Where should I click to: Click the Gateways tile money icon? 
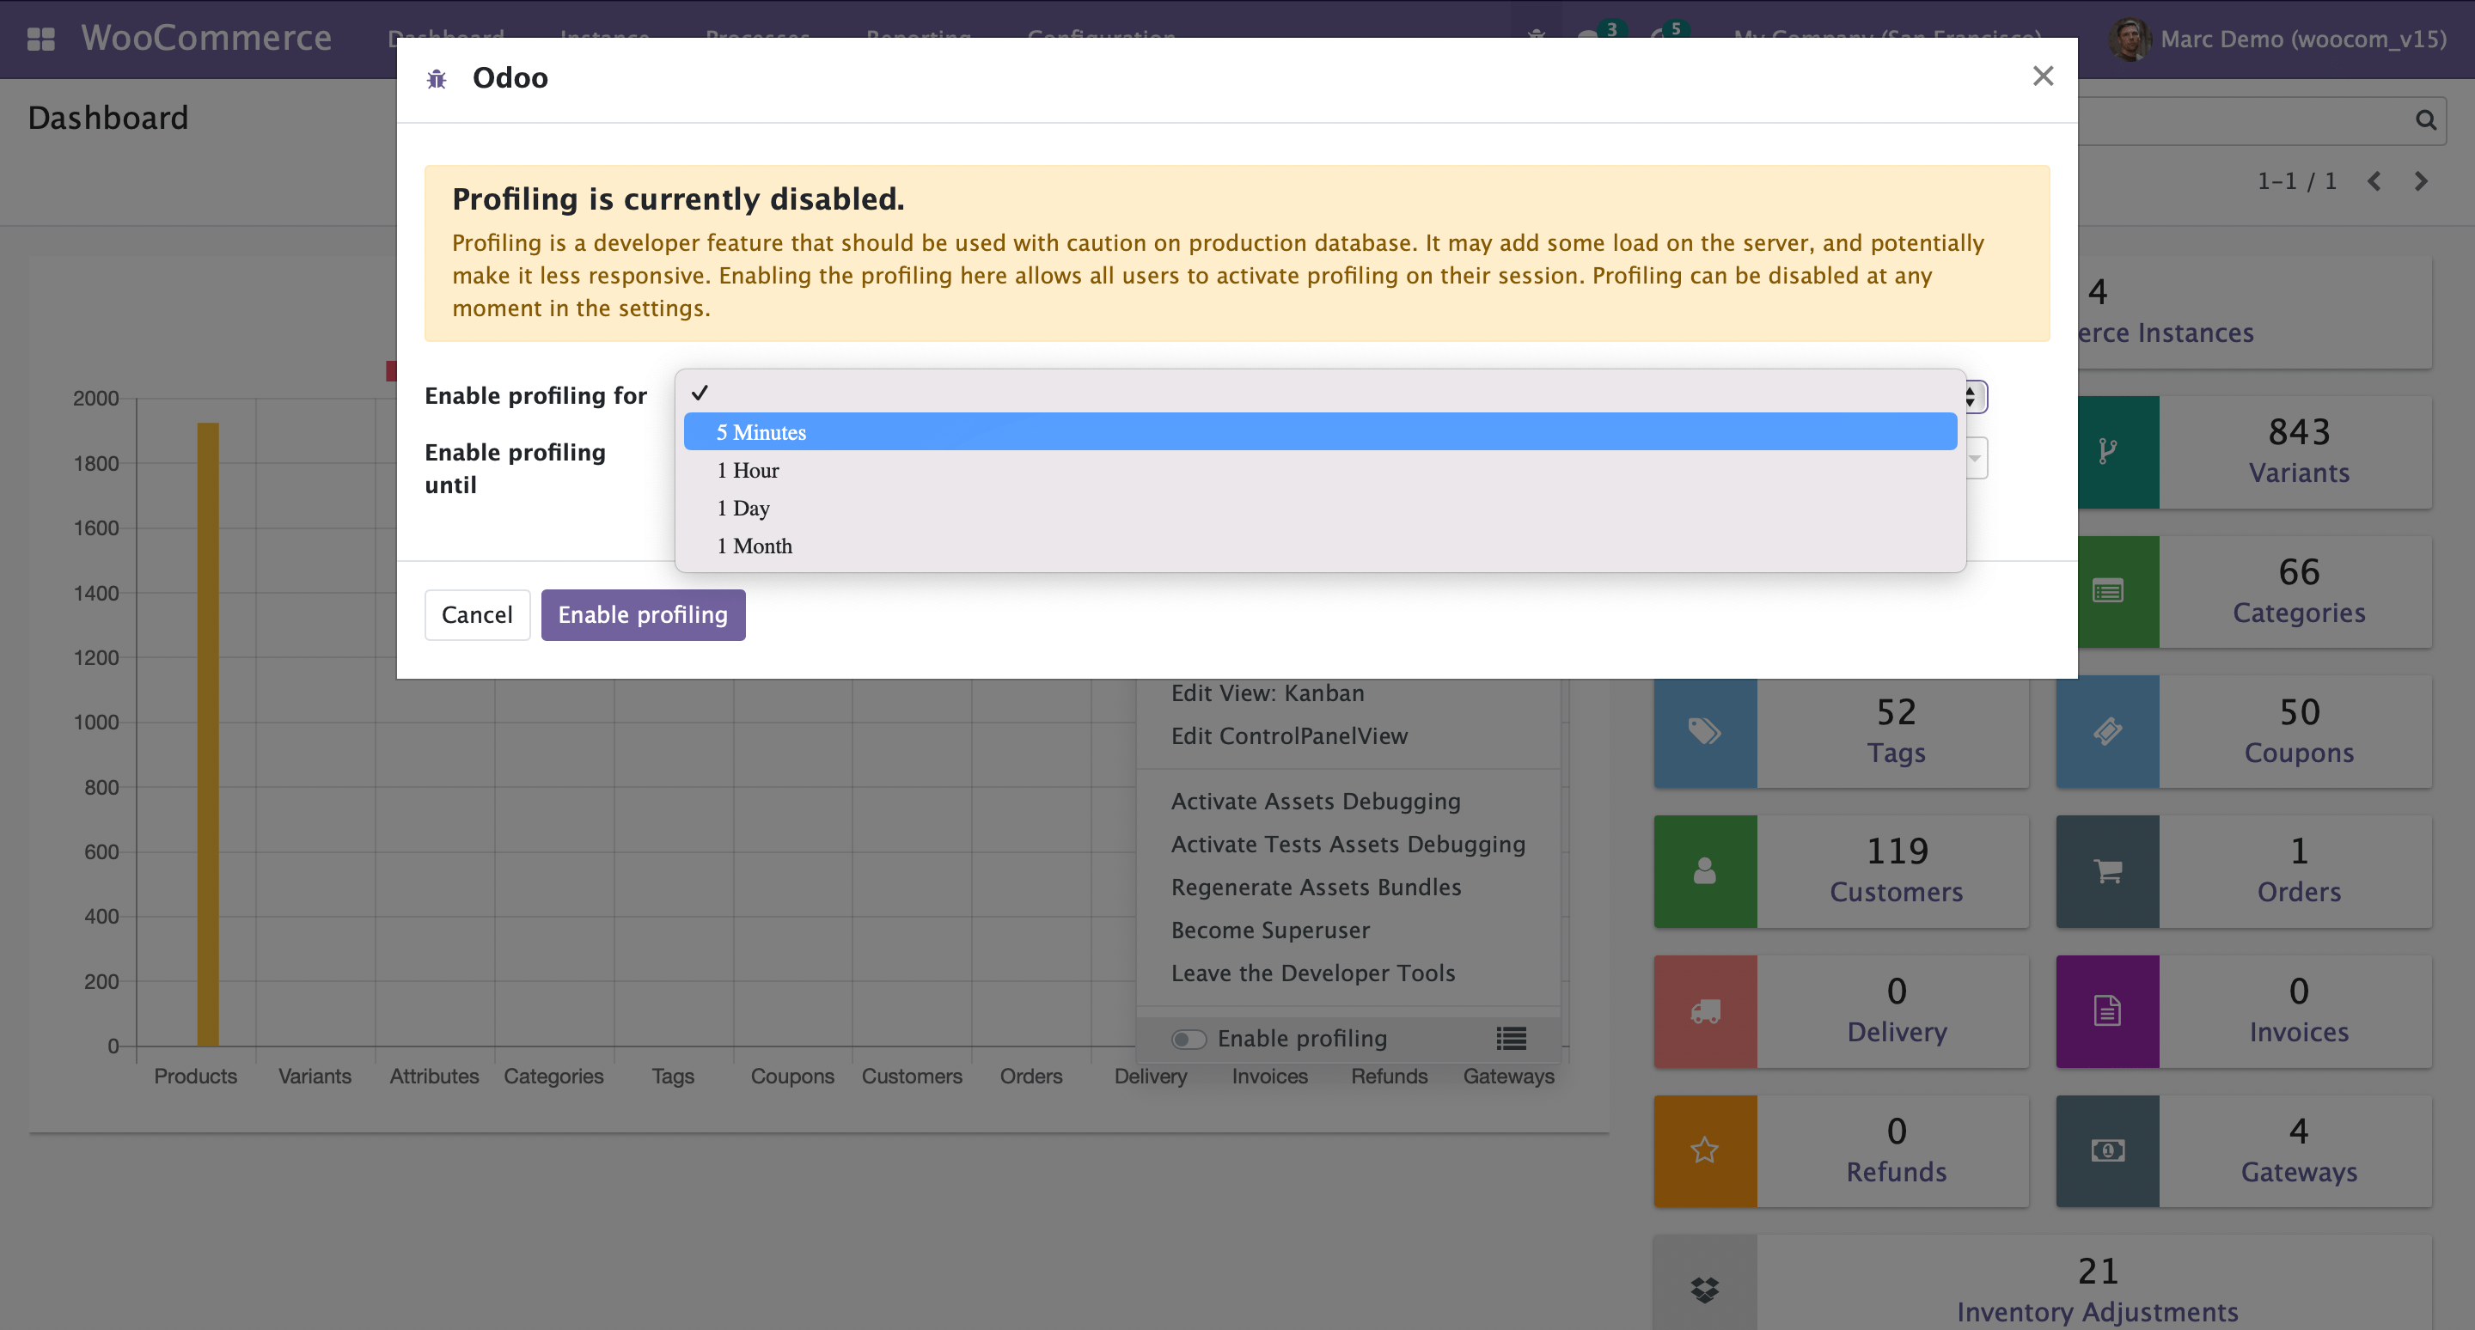click(2107, 1150)
